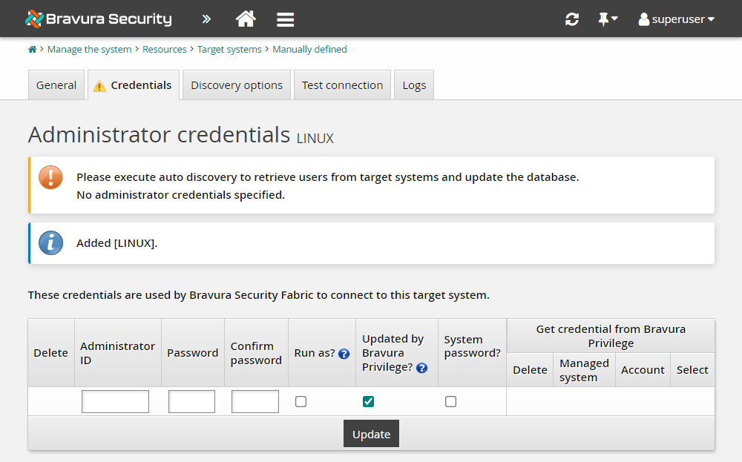The image size is (742, 462).
Task: Refresh the page using the refresh icon
Action: pyautogui.click(x=571, y=19)
